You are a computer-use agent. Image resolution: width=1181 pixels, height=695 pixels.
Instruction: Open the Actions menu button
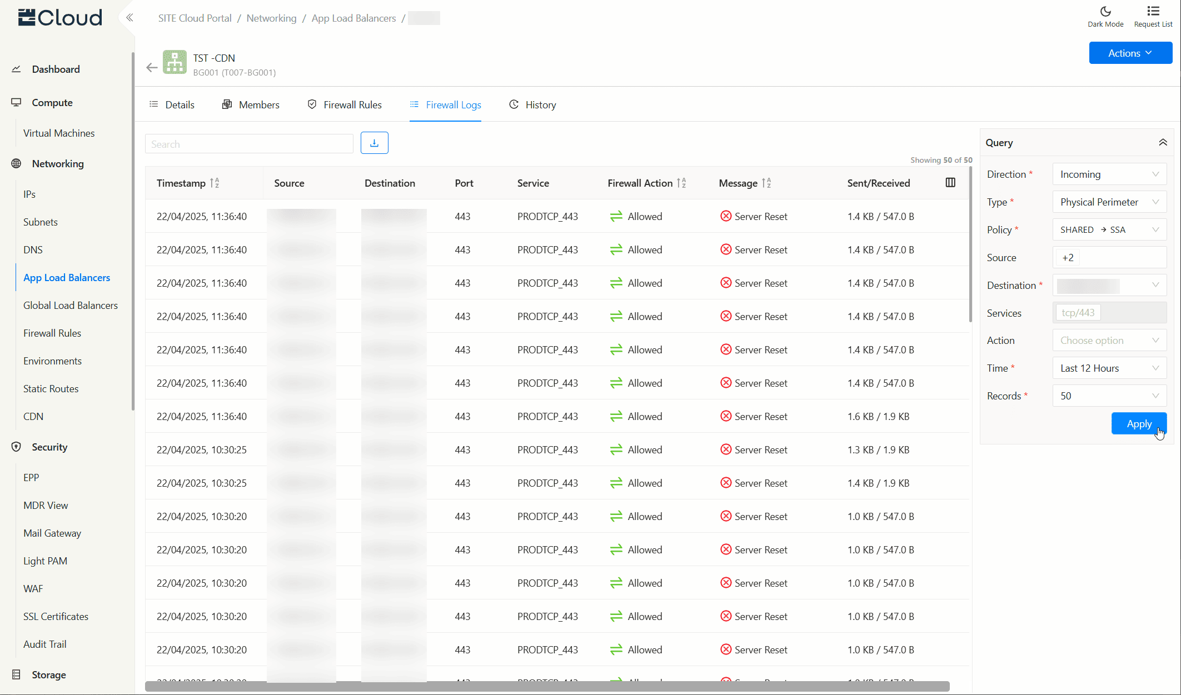(x=1130, y=53)
